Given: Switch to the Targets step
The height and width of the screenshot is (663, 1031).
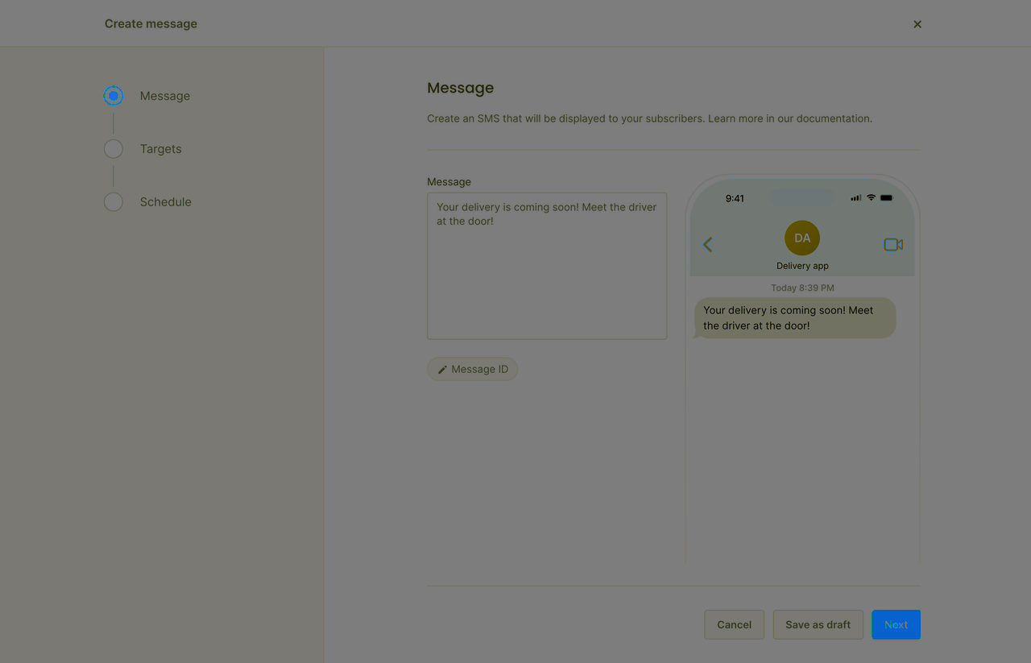Looking at the screenshot, I should click(x=160, y=148).
